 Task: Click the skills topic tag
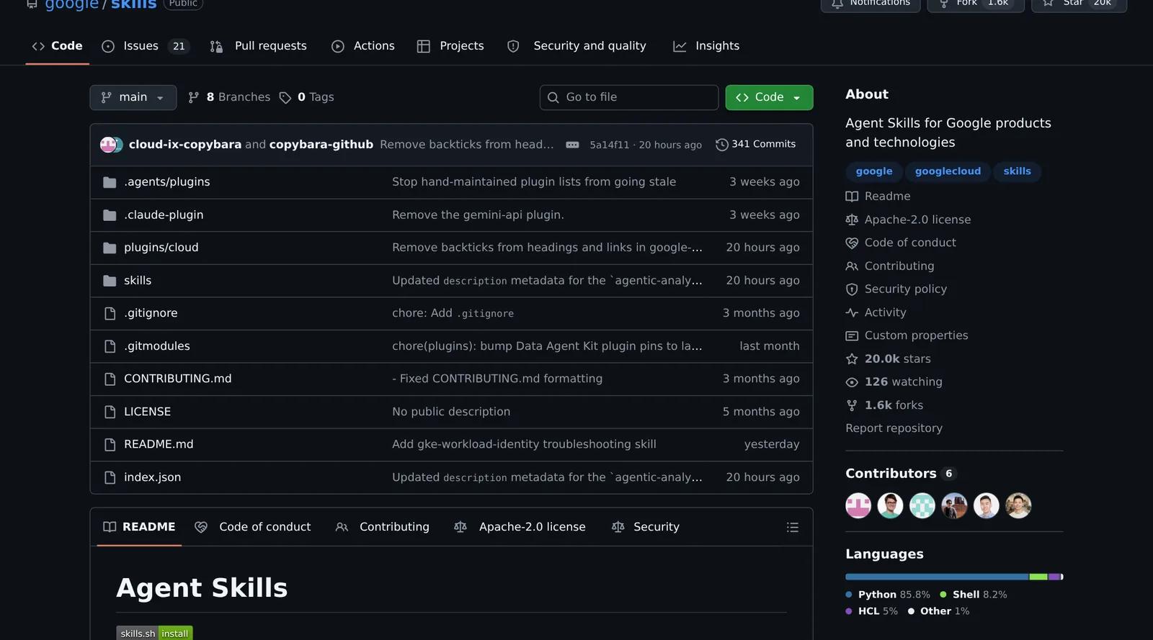[x=1017, y=171]
